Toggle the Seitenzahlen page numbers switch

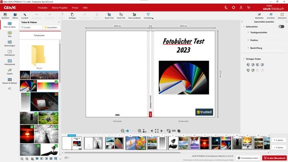pos(281,26)
